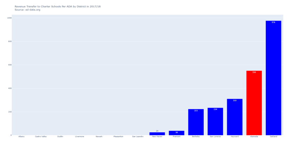295x147 pixels.
Task: Click the 976 value label on Oakland
Action: 273,22
